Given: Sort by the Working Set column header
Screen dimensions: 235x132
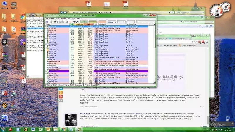Looking at the screenshot, I should pyautogui.click(x=89, y=24).
